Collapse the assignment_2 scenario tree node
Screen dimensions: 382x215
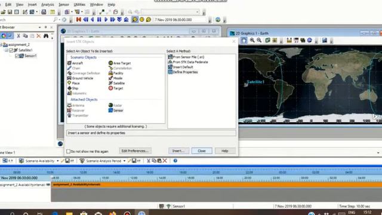click(x=1, y=45)
